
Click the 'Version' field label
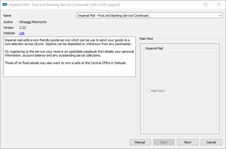(x=9, y=28)
